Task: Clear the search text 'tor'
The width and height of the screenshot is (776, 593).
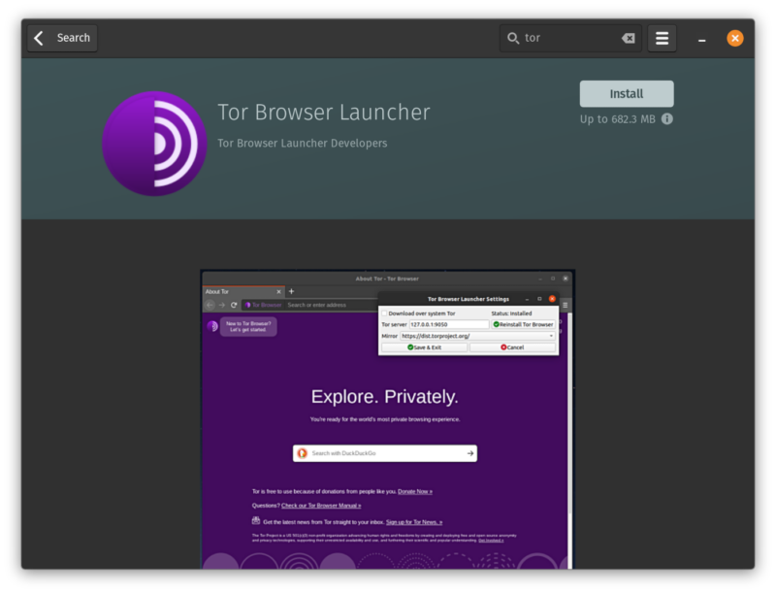Action: coord(628,38)
